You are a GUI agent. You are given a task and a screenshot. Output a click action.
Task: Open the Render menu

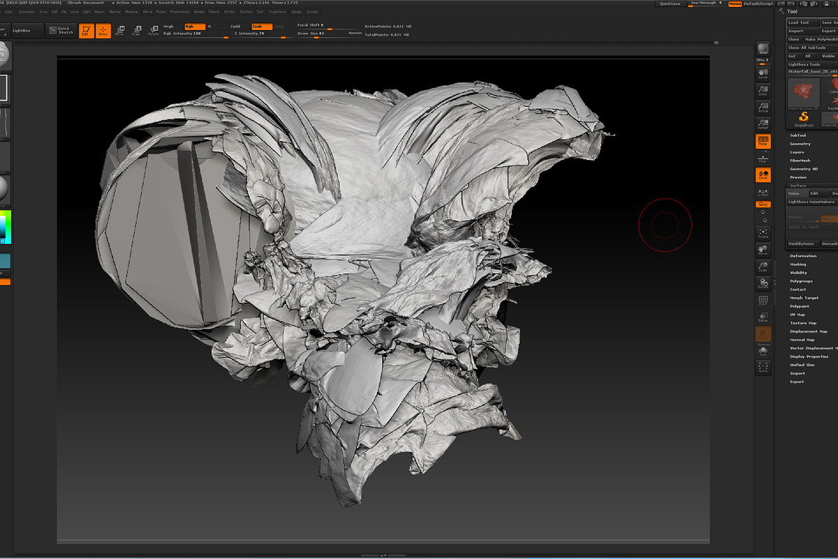pos(199,12)
